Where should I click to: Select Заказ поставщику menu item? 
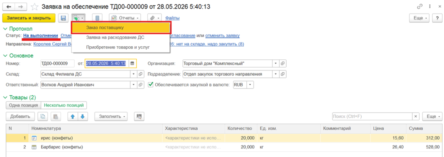pos(121,28)
